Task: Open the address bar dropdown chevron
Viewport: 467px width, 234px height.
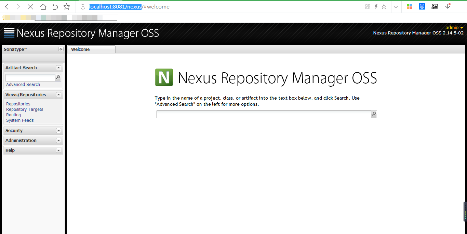Action: (396, 7)
